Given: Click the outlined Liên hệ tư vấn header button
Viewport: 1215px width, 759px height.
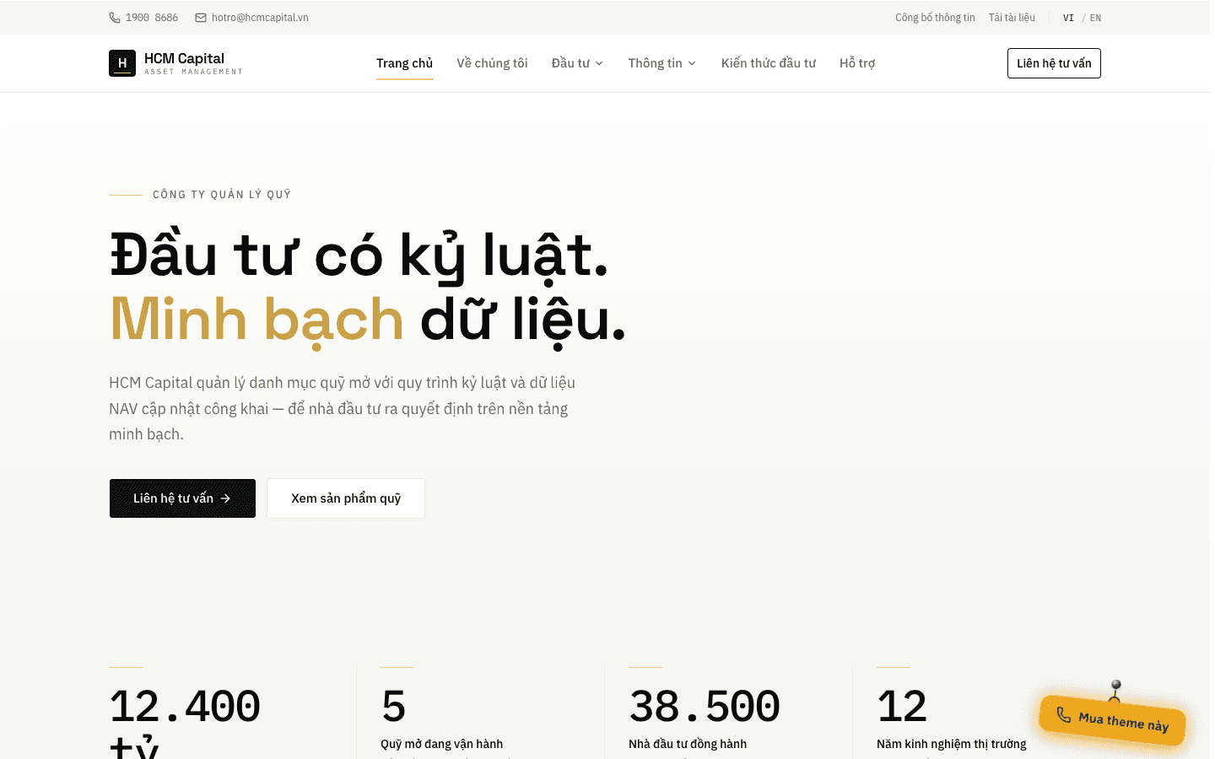Looking at the screenshot, I should (1054, 63).
